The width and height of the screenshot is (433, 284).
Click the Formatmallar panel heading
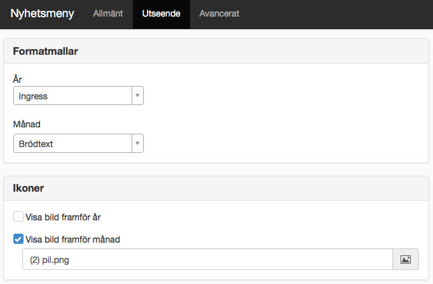click(45, 51)
